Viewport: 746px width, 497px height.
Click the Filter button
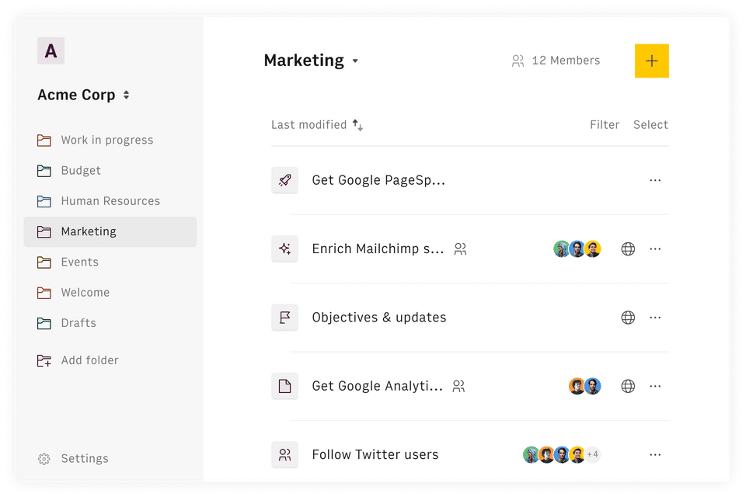click(x=605, y=125)
